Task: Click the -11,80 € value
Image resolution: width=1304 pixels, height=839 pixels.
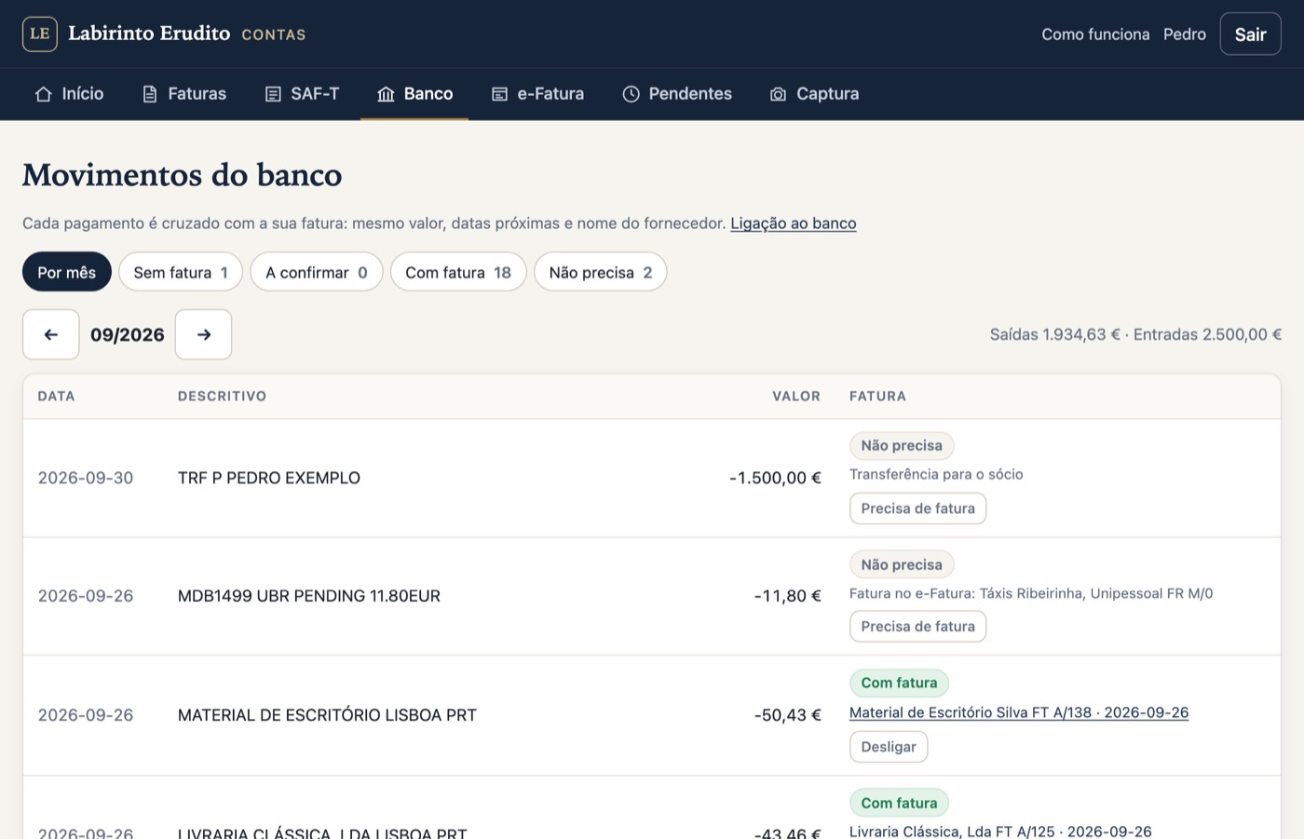Action: click(787, 596)
